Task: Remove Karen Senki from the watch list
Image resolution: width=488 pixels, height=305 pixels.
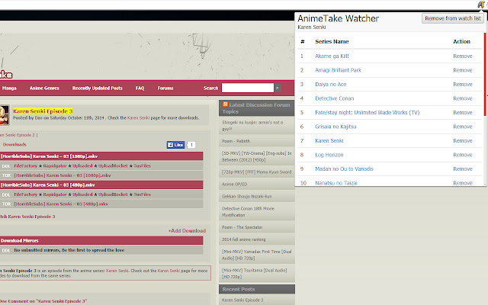Action: (x=463, y=140)
